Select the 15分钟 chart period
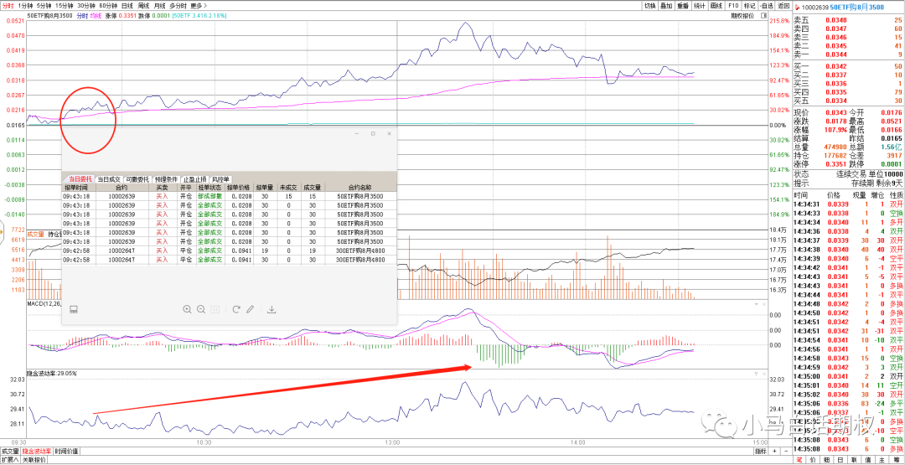The image size is (905, 465). coord(65,5)
